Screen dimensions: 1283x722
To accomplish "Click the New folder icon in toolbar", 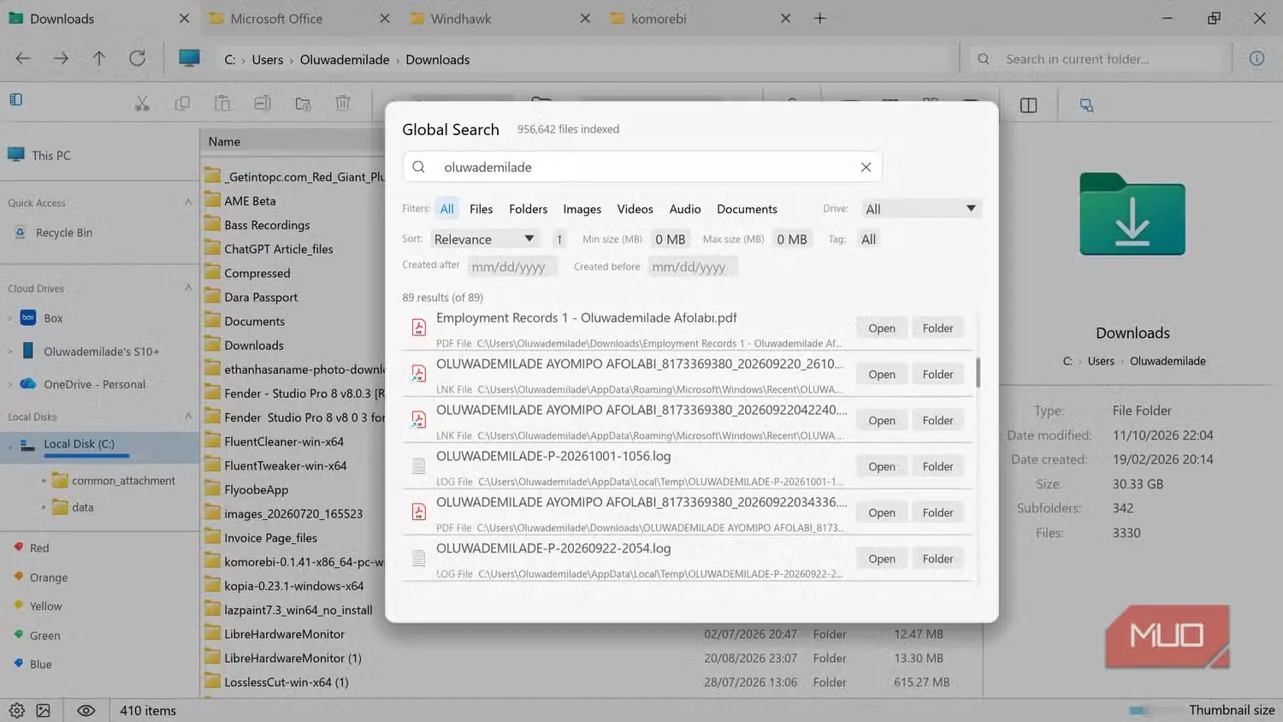I will [303, 104].
